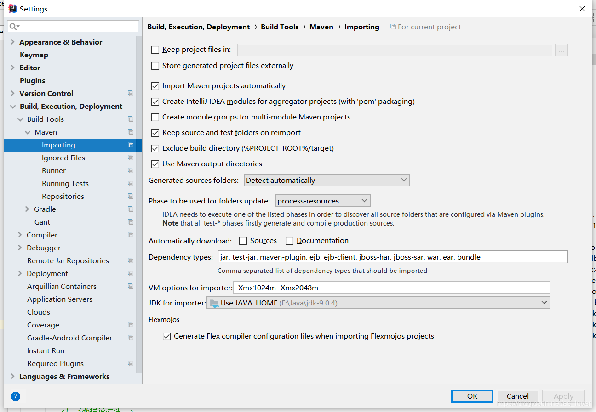Viewport: 596px width, 412px height.
Task: Focus the settings search field
Action: coord(73,27)
